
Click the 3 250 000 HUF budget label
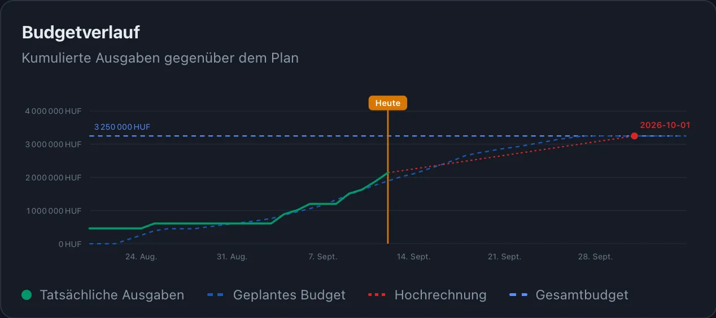(123, 127)
